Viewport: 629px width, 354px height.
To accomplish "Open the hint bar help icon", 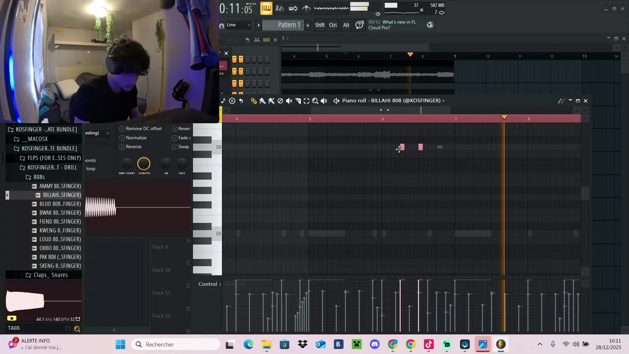I will (360, 25).
